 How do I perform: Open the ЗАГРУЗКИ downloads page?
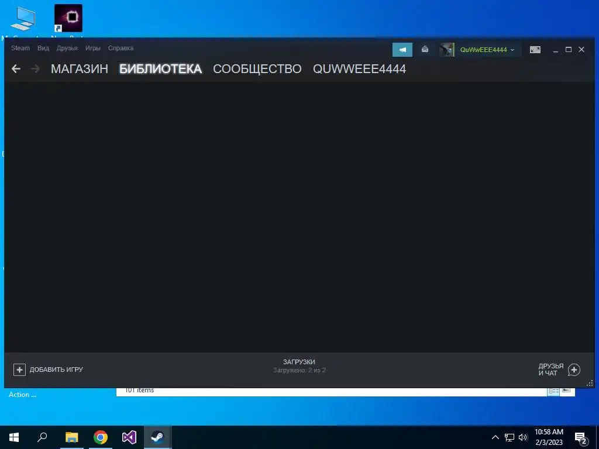click(x=299, y=366)
